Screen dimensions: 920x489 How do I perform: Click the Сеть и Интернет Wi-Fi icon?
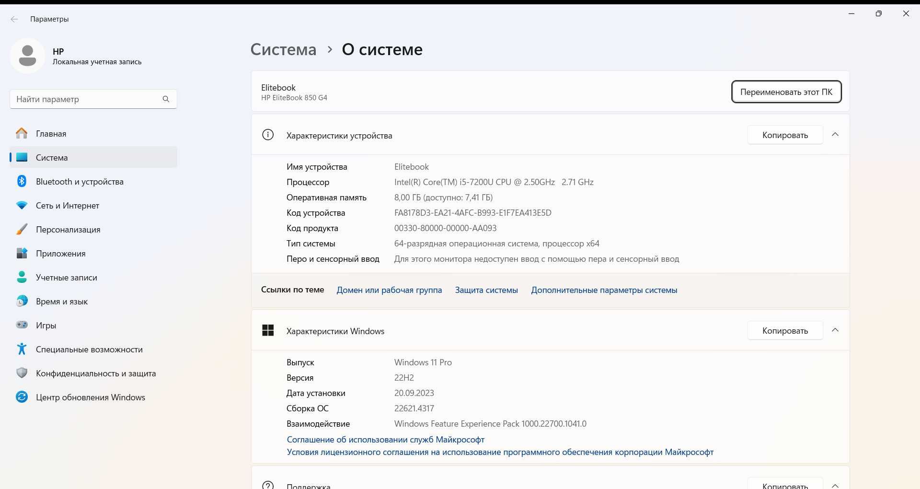coord(22,205)
